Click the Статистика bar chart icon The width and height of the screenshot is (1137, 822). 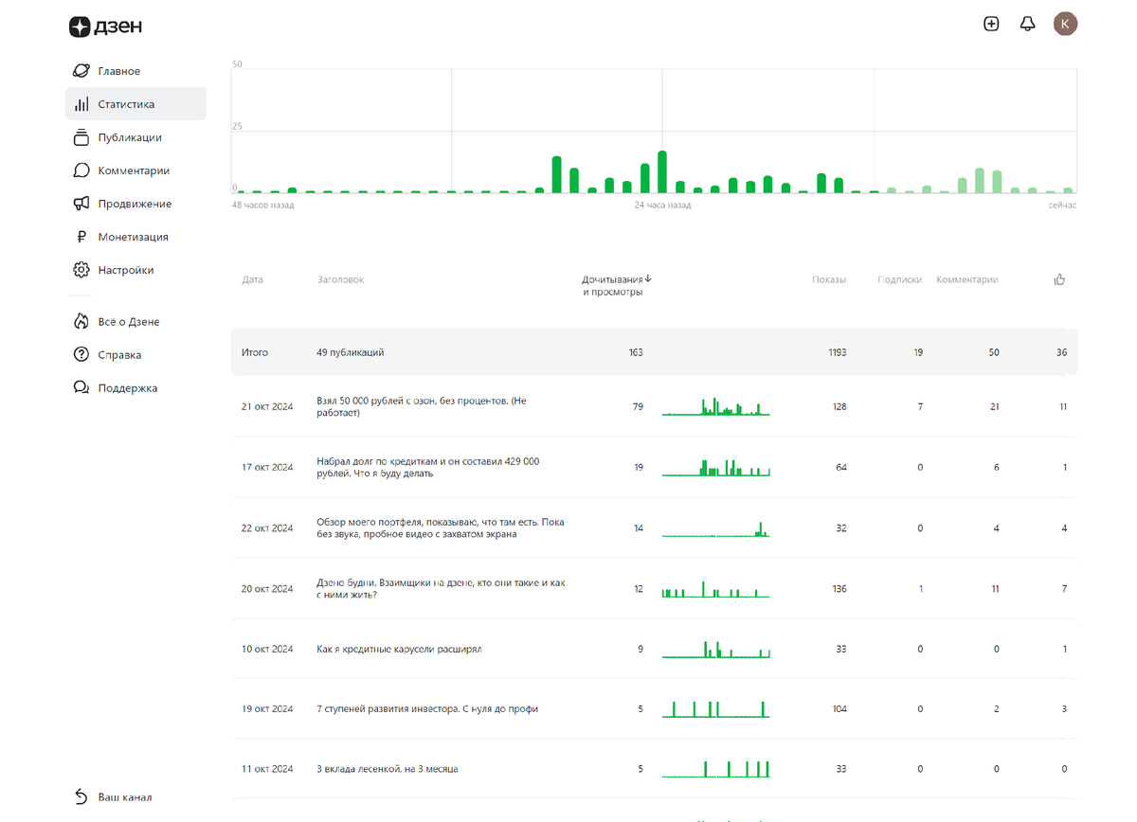tap(81, 104)
